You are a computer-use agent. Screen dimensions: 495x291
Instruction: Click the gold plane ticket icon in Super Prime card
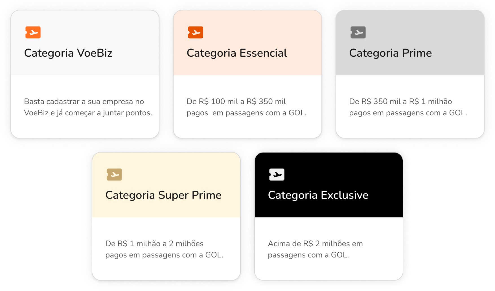[x=114, y=175]
